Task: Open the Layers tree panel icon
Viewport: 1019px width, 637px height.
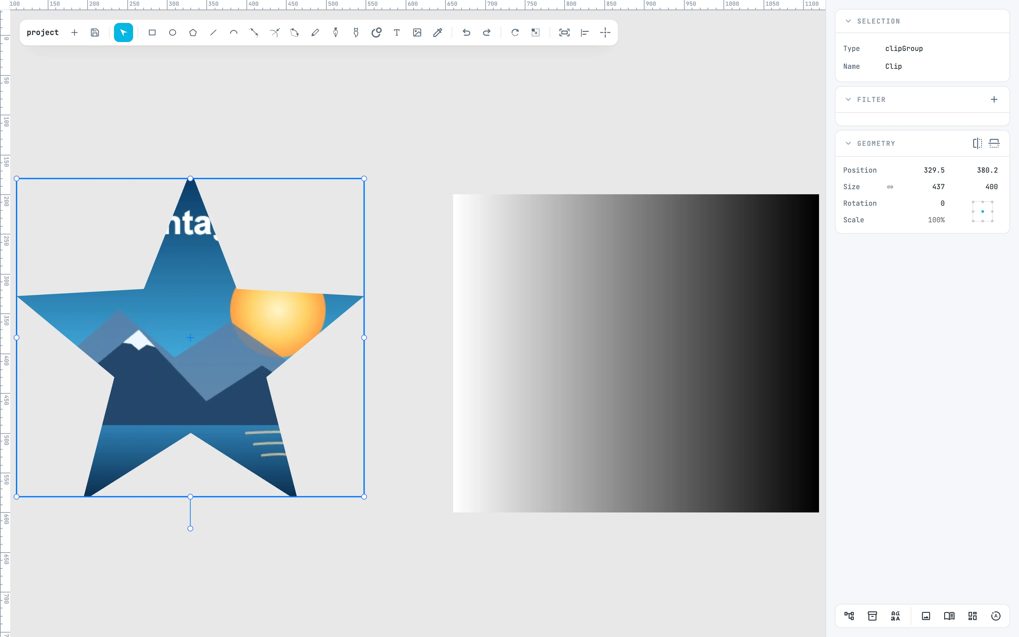Action: point(849,616)
